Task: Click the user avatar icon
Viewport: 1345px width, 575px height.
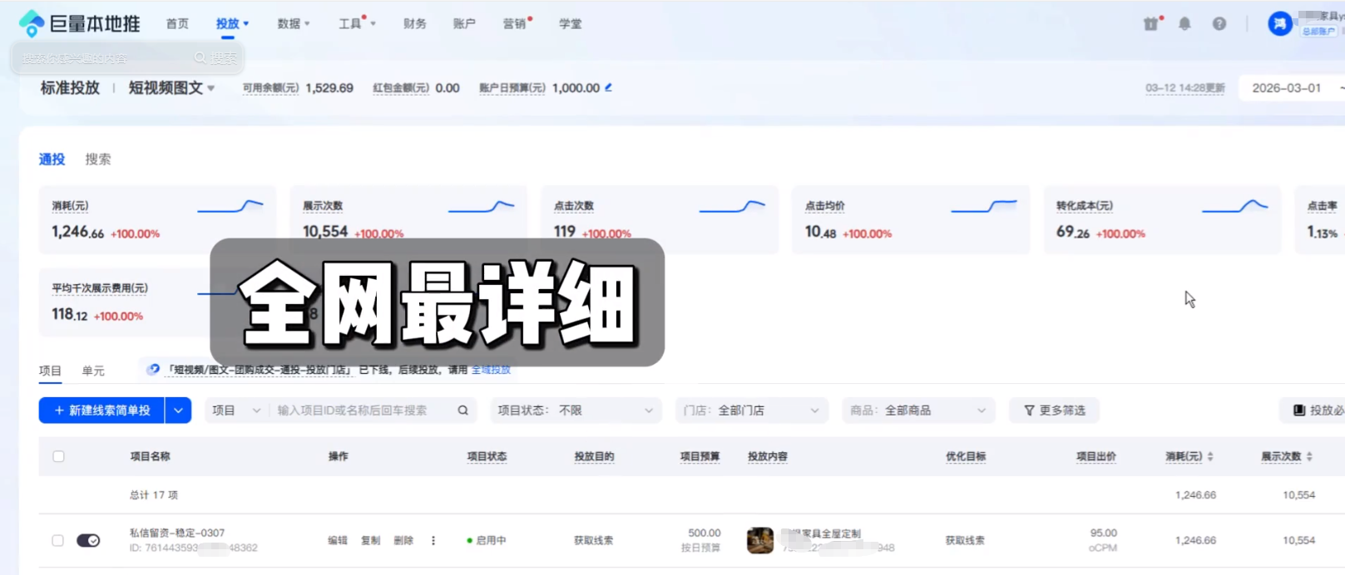Action: pyautogui.click(x=1279, y=24)
